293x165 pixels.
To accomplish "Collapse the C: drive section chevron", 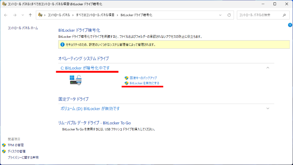I will pyautogui.click(x=267, y=67).
